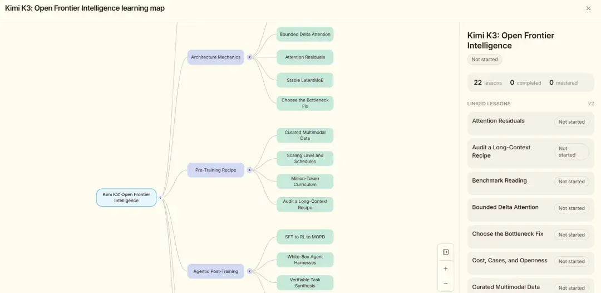Select the SFT to RL to MOPD node

(x=305, y=237)
